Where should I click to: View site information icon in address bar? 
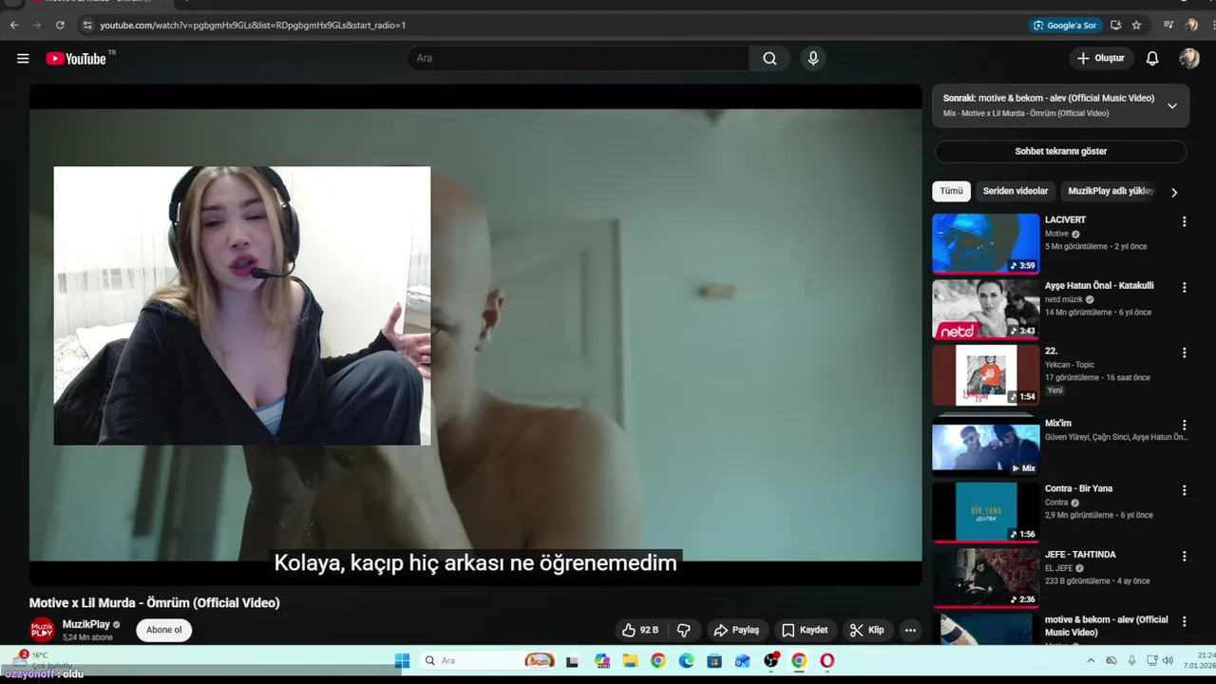tap(87, 26)
